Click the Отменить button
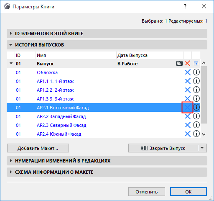Viewport: 214px width, 201px height. 147,192
